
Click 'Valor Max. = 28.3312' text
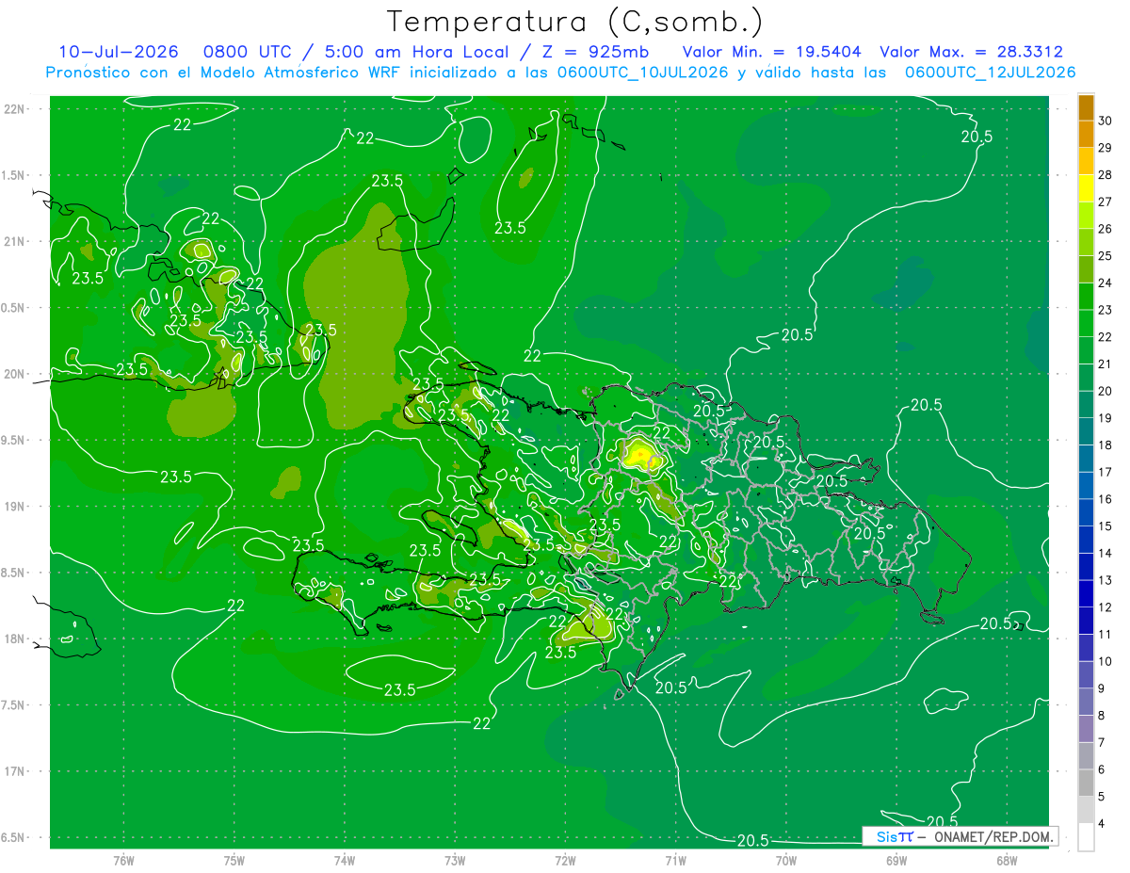(x=972, y=52)
